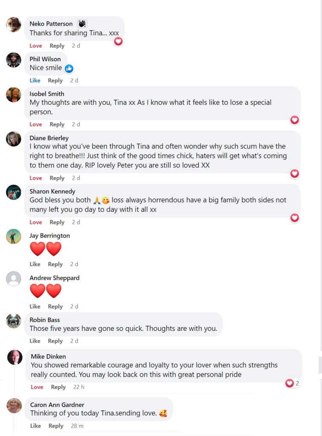This screenshot has height=436, width=322.
Task: Toggle Like on Jay Berrington's comment
Action: point(35,264)
